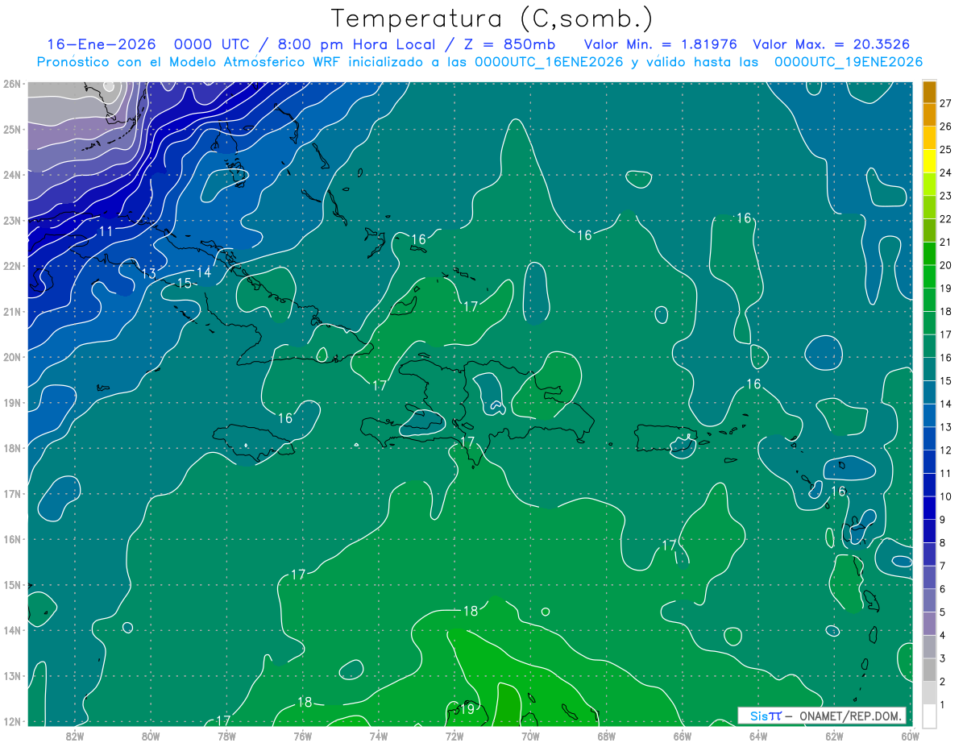Click the colorbar scale number "27"
This screenshot has width=967, height=747.
click(945, 103)
